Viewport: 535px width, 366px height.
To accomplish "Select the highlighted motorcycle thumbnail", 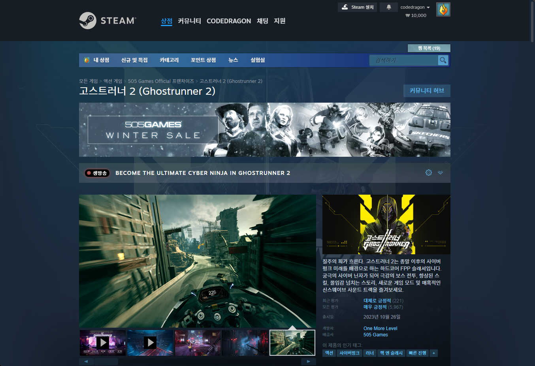I will tap(292, 343).
